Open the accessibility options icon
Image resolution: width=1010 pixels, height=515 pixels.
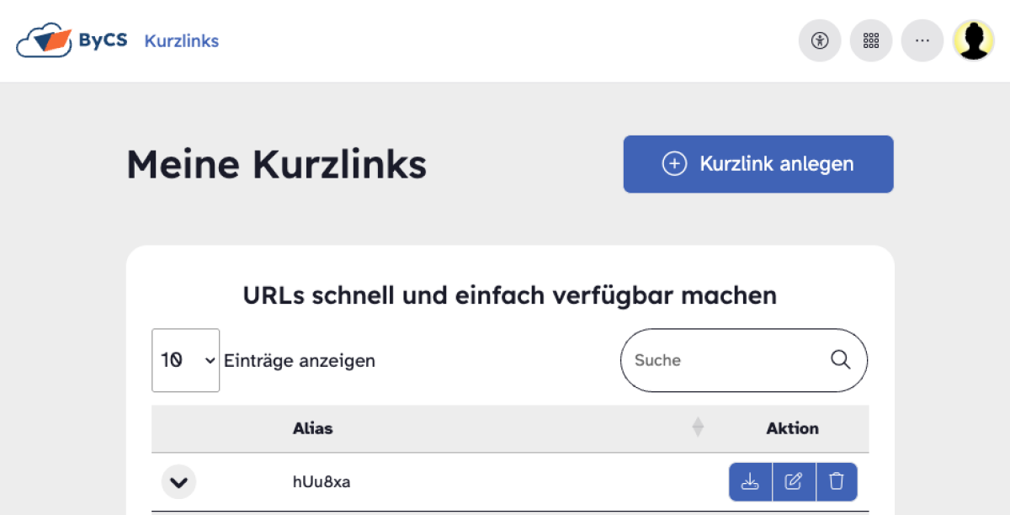820,40
